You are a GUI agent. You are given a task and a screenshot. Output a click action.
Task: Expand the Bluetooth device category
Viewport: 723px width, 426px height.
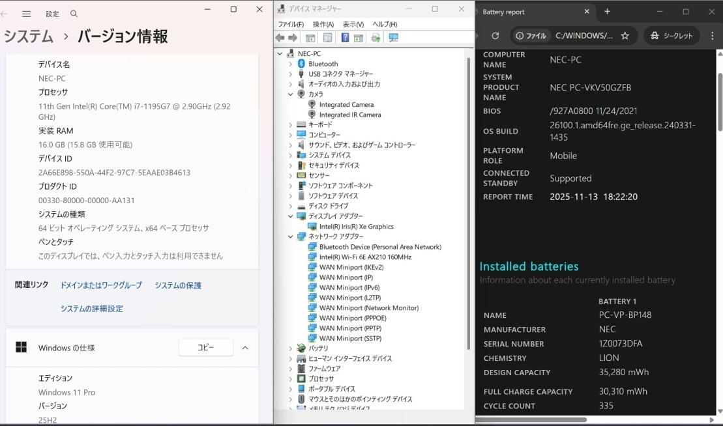tap(291, 64)
